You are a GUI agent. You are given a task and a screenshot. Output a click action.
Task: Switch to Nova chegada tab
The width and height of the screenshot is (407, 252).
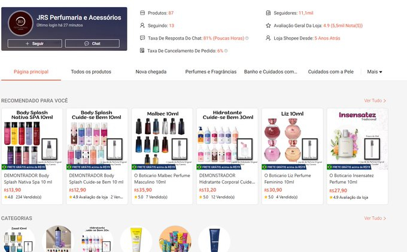[151, 72]
